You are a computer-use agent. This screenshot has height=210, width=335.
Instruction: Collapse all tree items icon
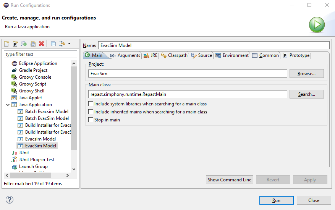click(53, 44)
